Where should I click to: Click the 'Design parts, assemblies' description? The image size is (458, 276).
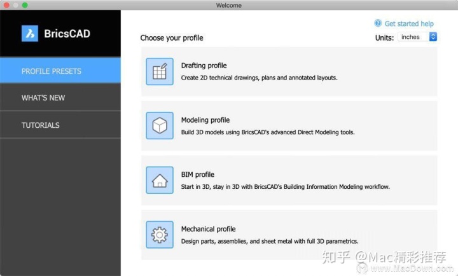(x=270, y=241)
